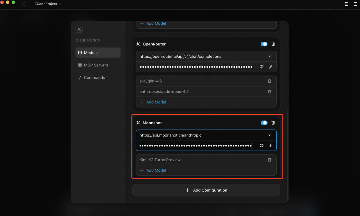Click the Add Configuration button

(x=206, y=190)
